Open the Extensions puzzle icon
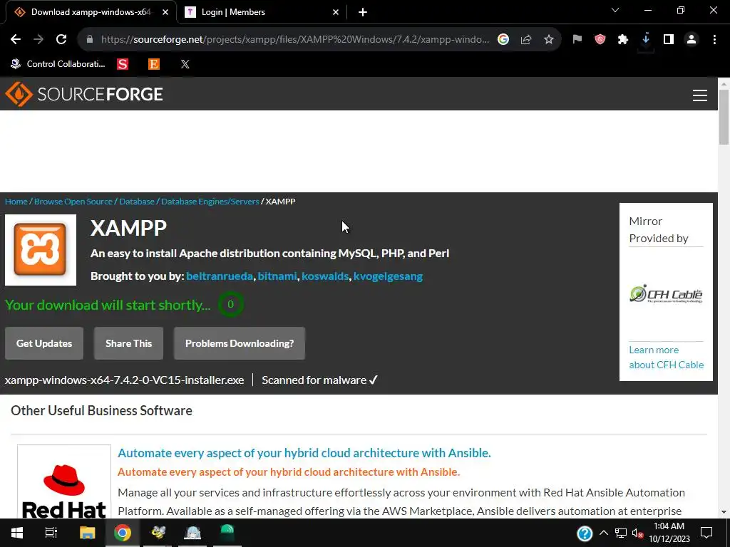The height and width of the screenshot is (547, 730). coord(623,40)
